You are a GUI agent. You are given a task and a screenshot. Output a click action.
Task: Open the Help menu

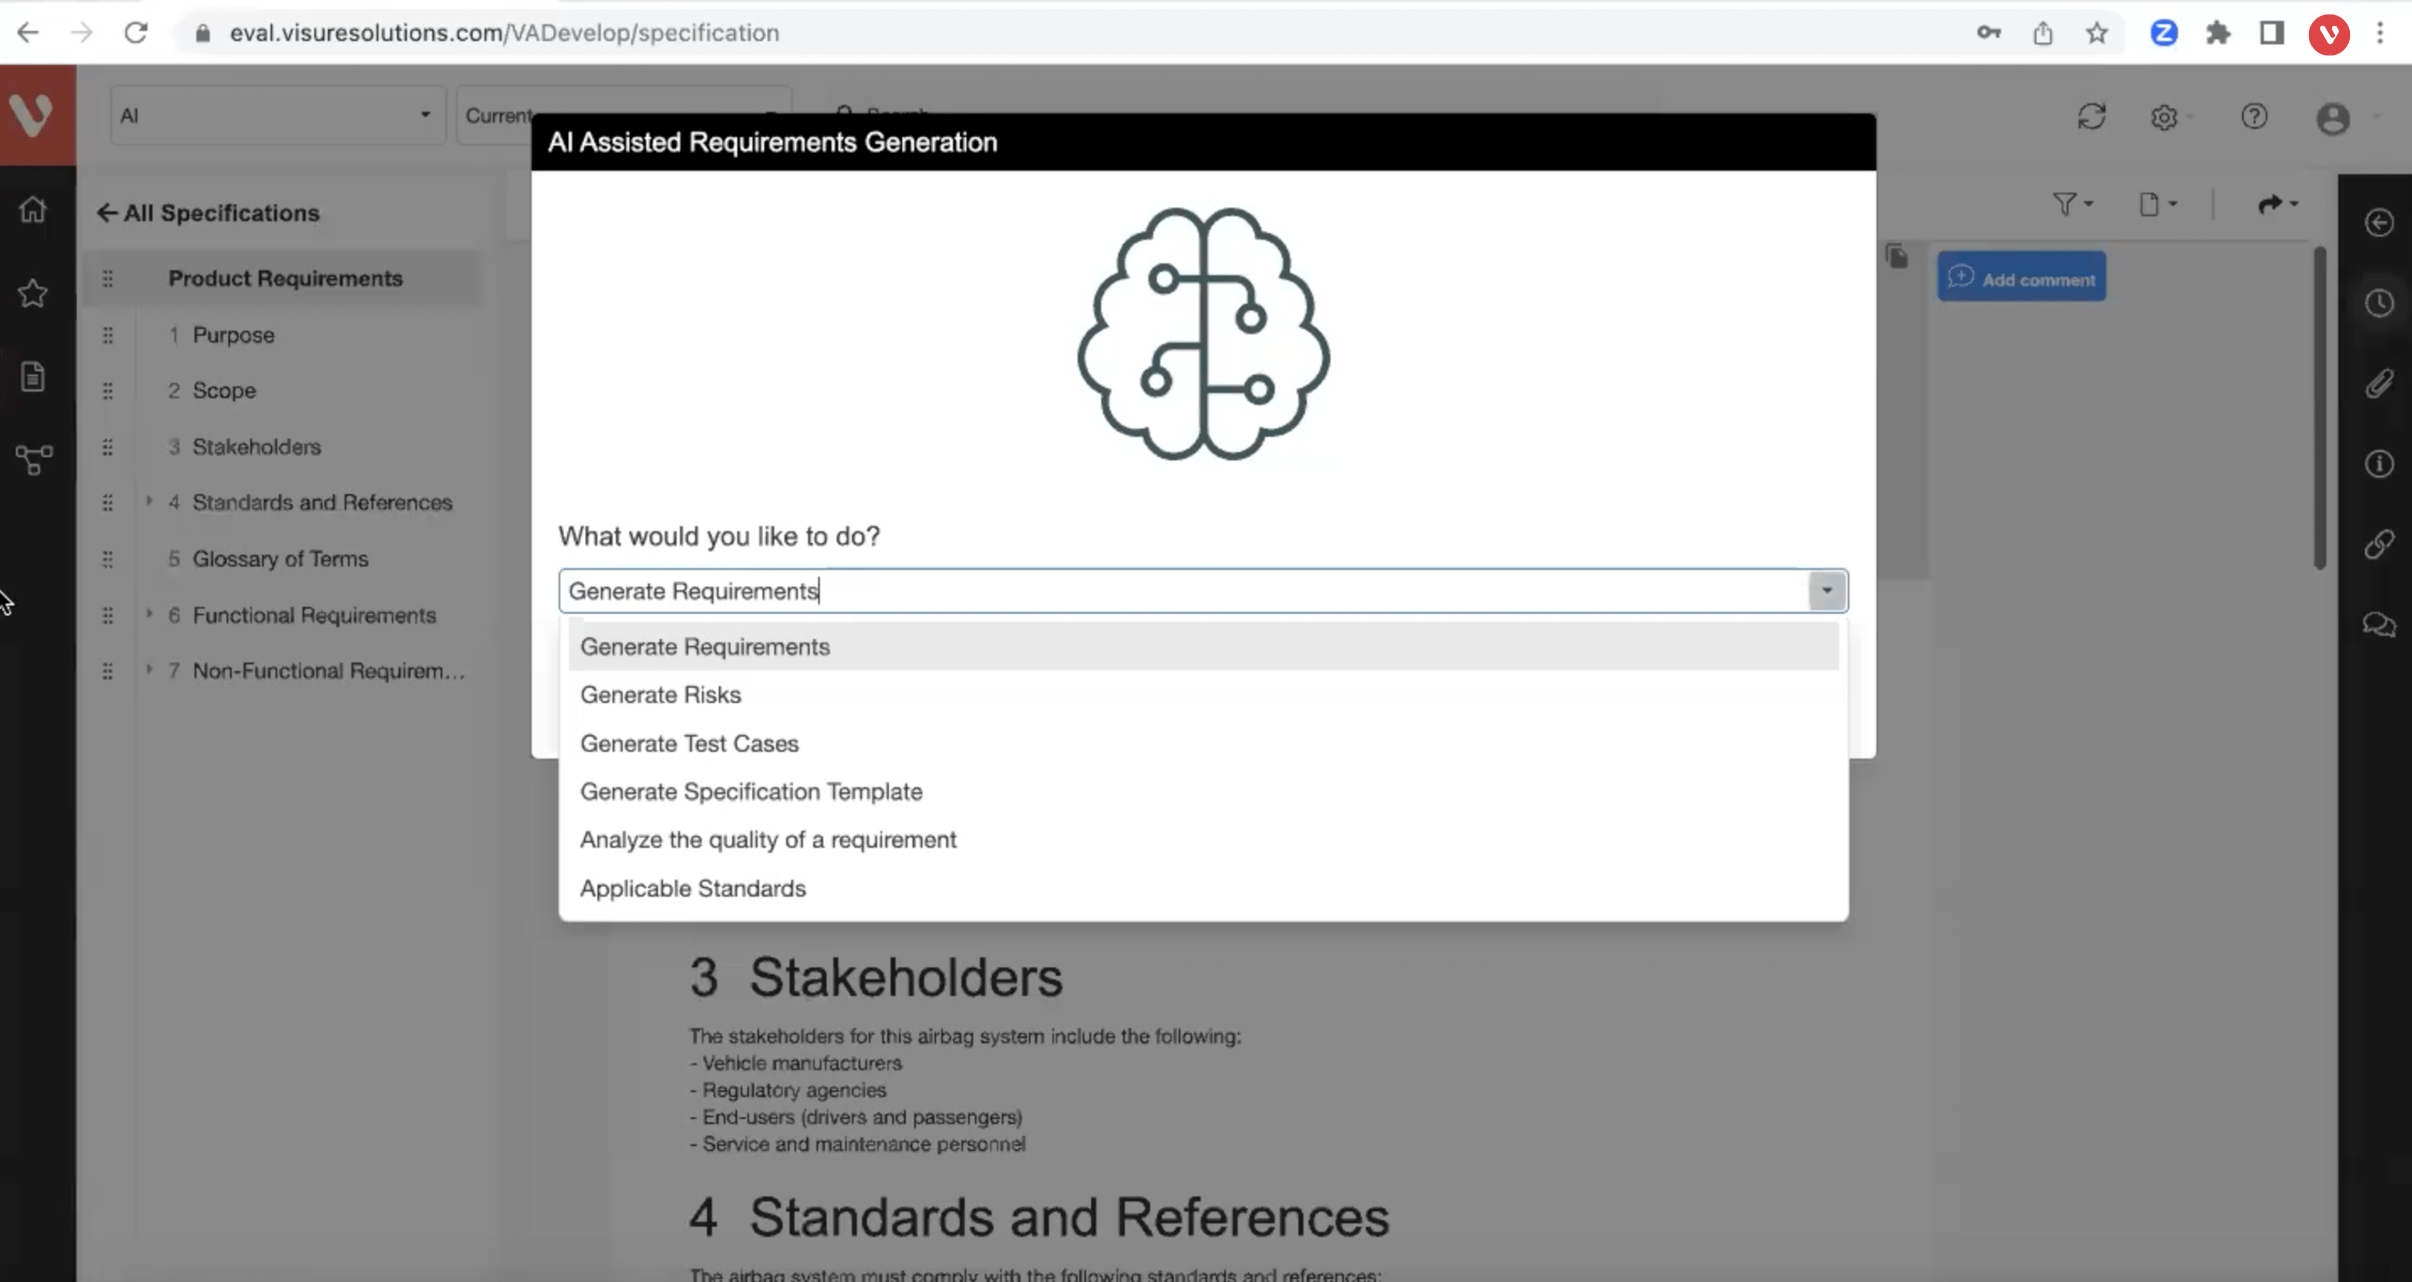coord(2254,116)
